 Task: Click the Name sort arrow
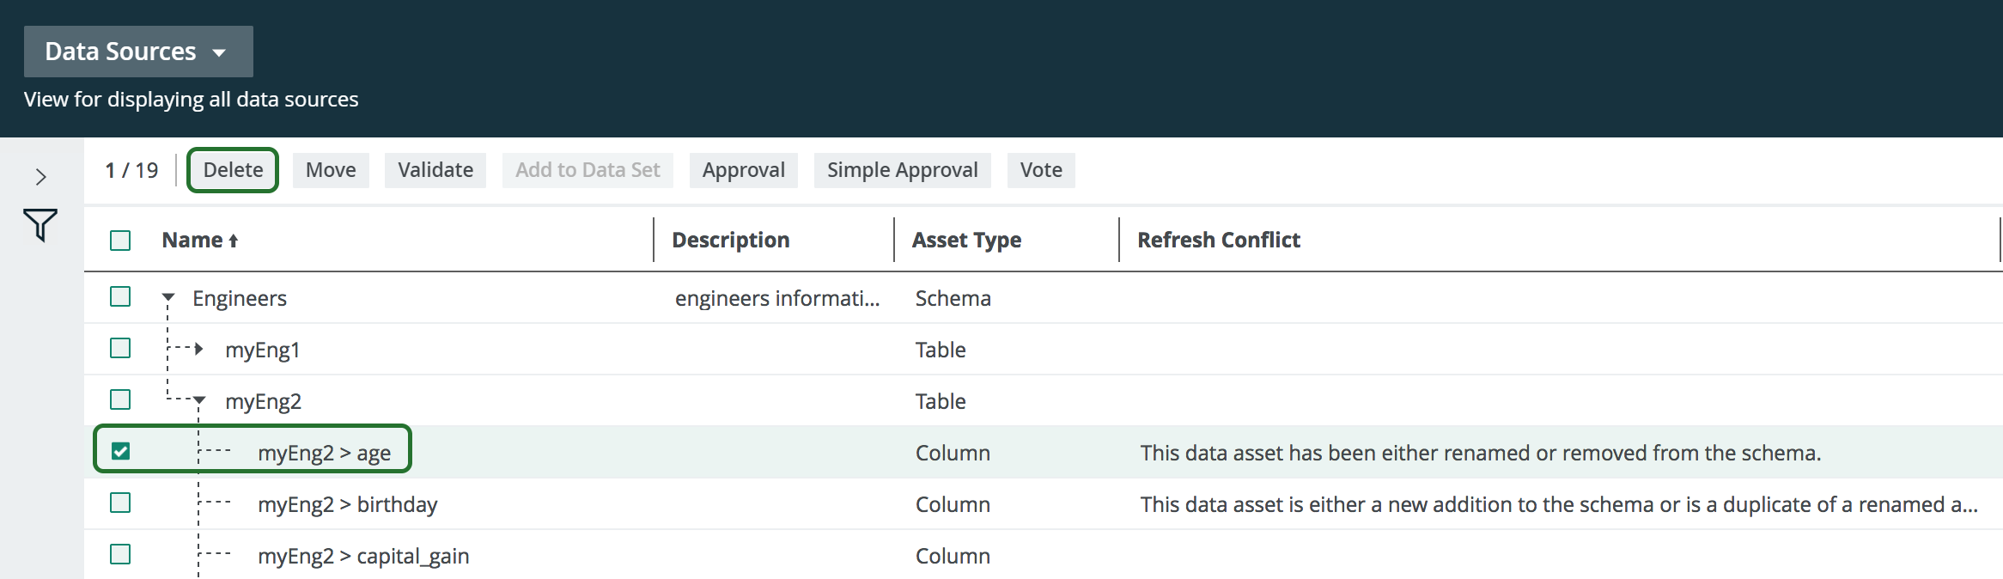(x=233, y=241)
